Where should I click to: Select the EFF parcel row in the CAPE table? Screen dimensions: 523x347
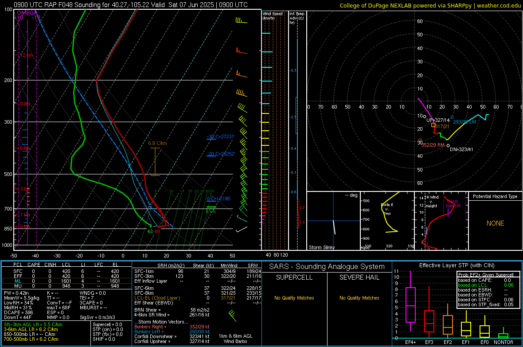[66, 276]
